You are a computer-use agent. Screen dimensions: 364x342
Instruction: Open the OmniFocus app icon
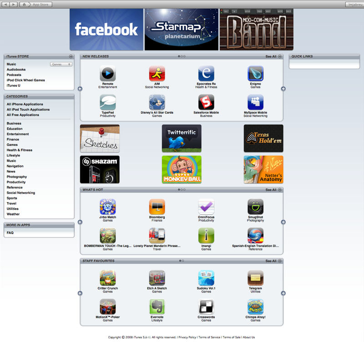click(x=206, y=207)
